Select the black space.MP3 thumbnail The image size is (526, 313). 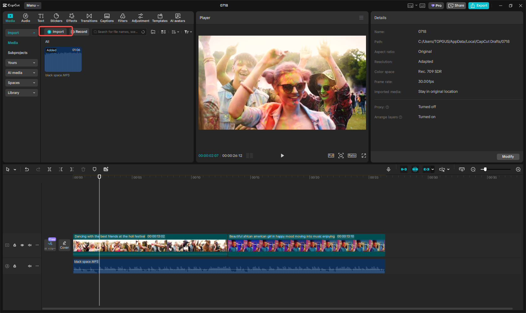(63, 59)
